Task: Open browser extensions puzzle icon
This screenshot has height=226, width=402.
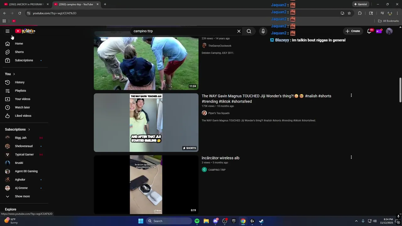Action: [360, 13]
